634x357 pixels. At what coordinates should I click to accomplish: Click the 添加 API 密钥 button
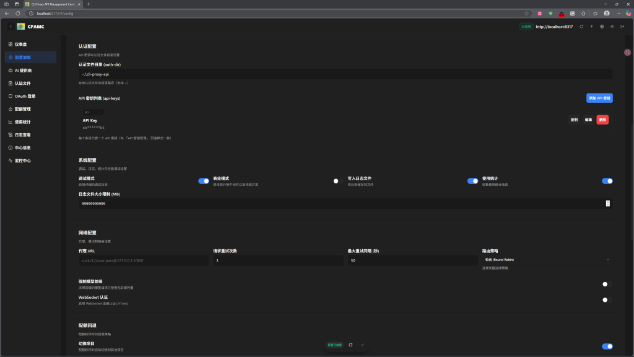pyautogui.click(x=599, y=98)
